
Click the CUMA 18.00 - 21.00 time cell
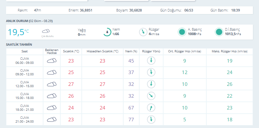click(x=25, y=108)
